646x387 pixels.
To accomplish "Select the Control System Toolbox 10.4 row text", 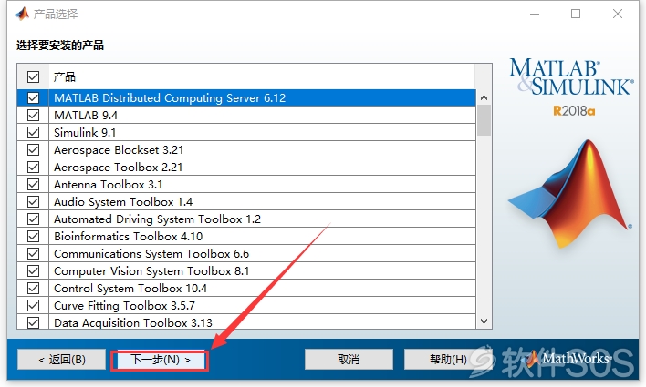I will (x=130, y=288).
